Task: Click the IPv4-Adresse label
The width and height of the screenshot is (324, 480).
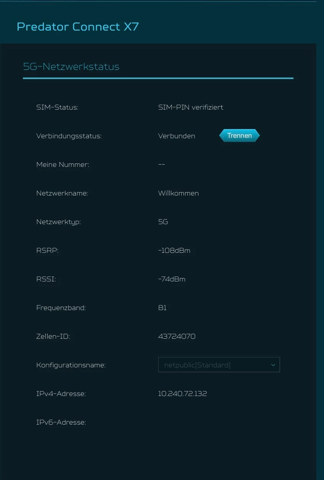Action: click(61, 394)
